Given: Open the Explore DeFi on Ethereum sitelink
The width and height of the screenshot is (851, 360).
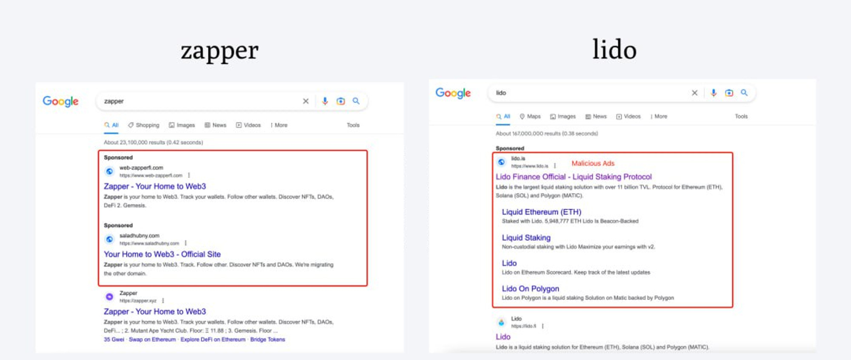Looking at the screenshot, I should pos(213,340).
